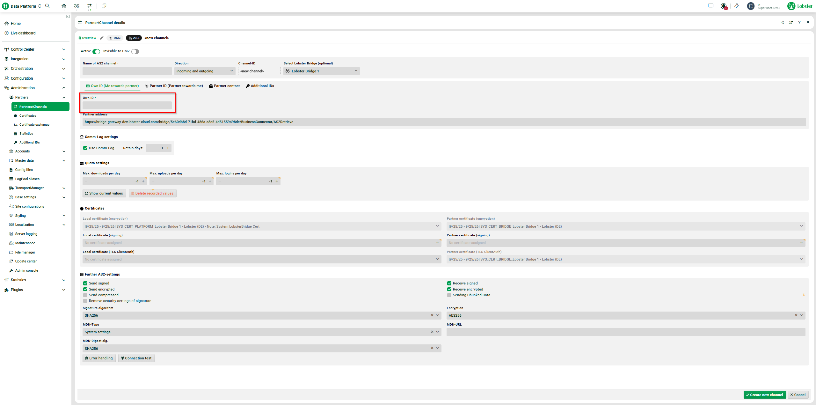This screenshot has height=405, width=816.
Task: Click the home icon in top toolbar
Action: coord(64,6)
